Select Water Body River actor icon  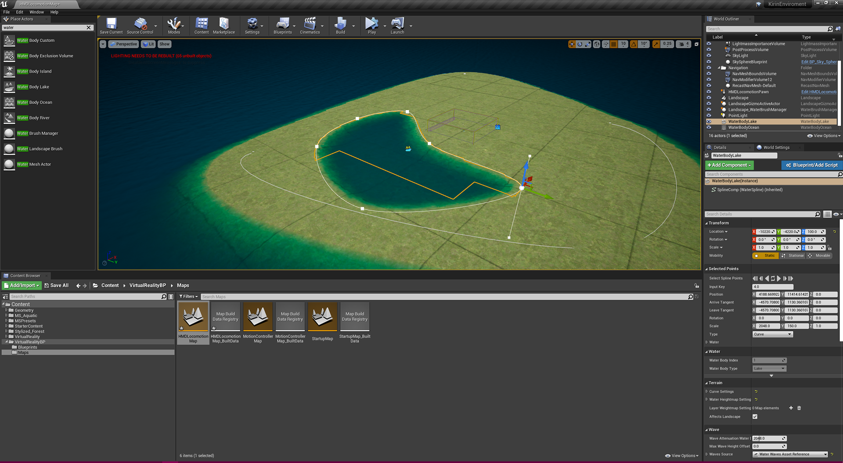[9, 118]
